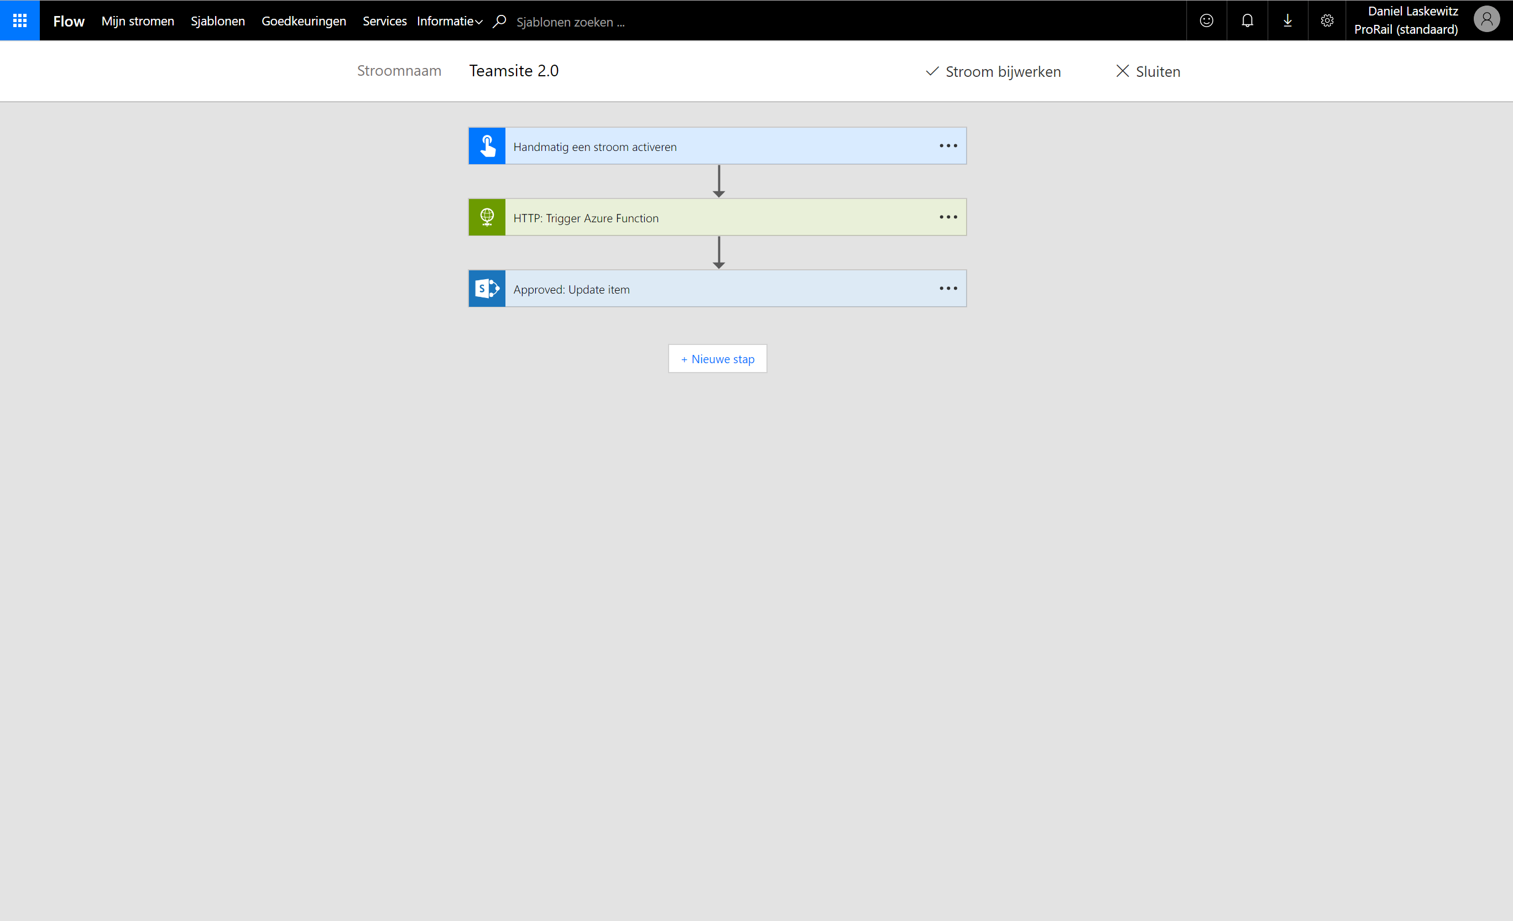1513x921 pixels.
Task: Open ellipsis menu on Handmatig een stroom activeren
Action: [947, 146]
